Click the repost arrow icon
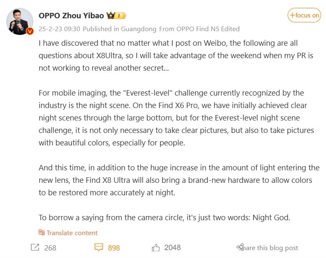 35,248
